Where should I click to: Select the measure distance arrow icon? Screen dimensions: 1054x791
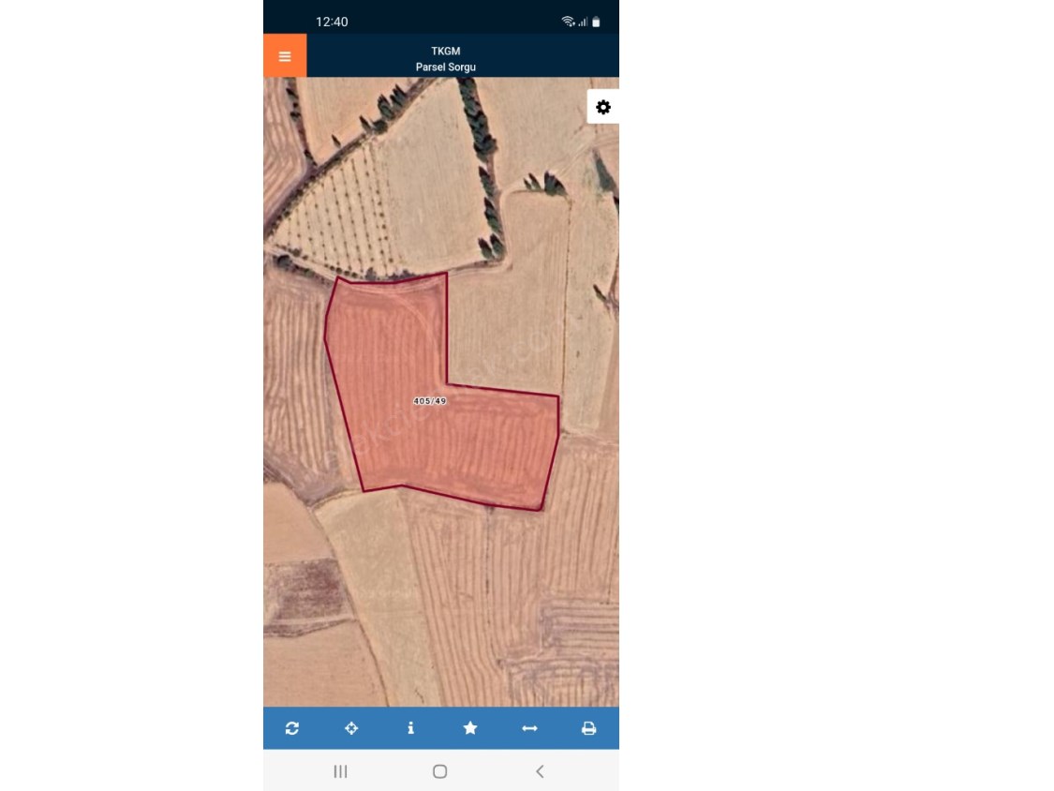529,728
